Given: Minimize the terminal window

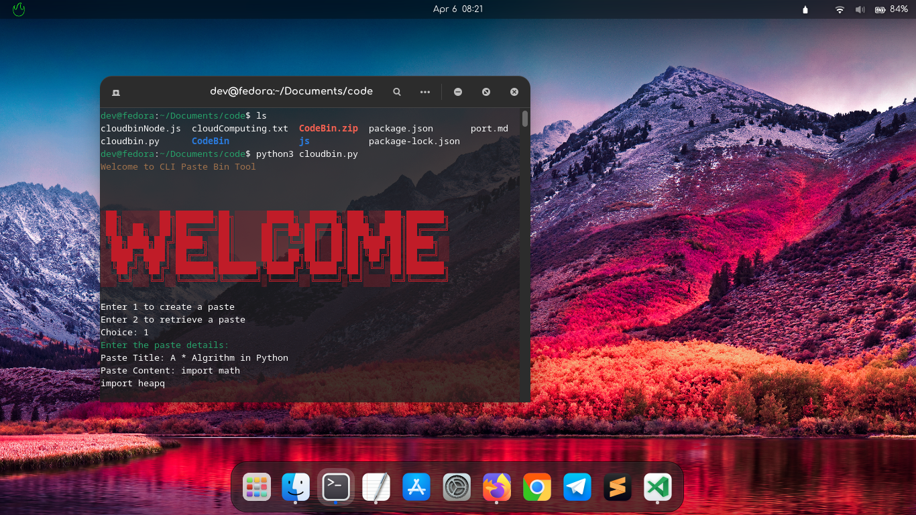Looking at the screenshot, I should 458,92.
